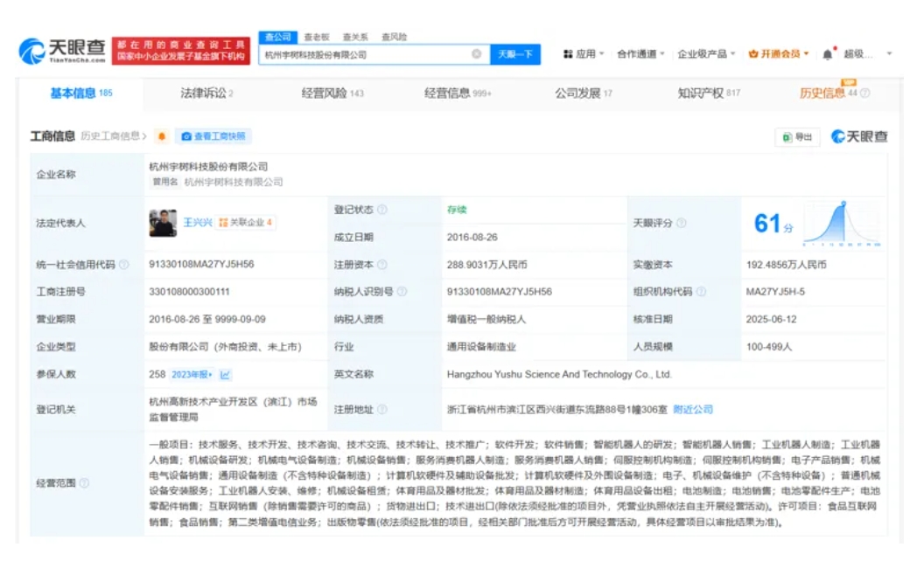Click info icon next to 纳税人识别号
Viewport: 917px width, 561px height.
[x=402, y=291]
